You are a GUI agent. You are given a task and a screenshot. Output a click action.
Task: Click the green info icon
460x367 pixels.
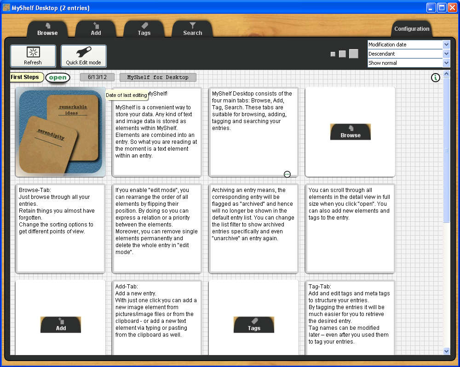tap(435, 78)
